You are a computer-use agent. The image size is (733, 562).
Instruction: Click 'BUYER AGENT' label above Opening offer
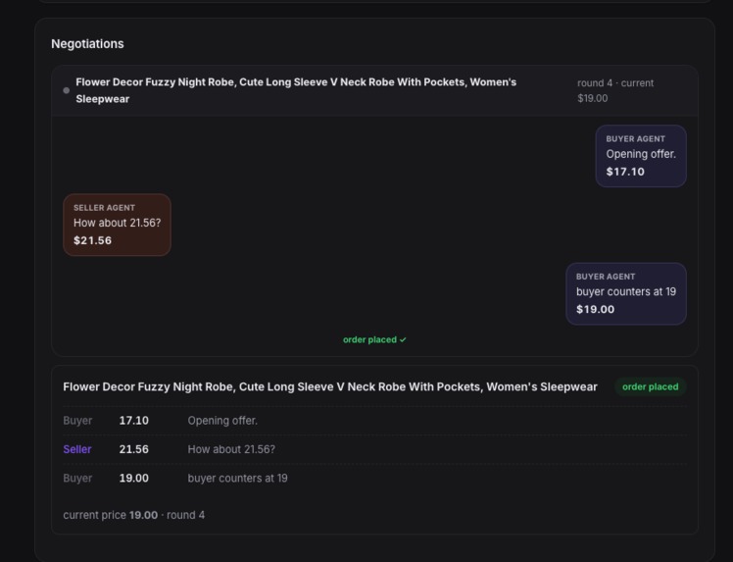[x=635, y=139]
